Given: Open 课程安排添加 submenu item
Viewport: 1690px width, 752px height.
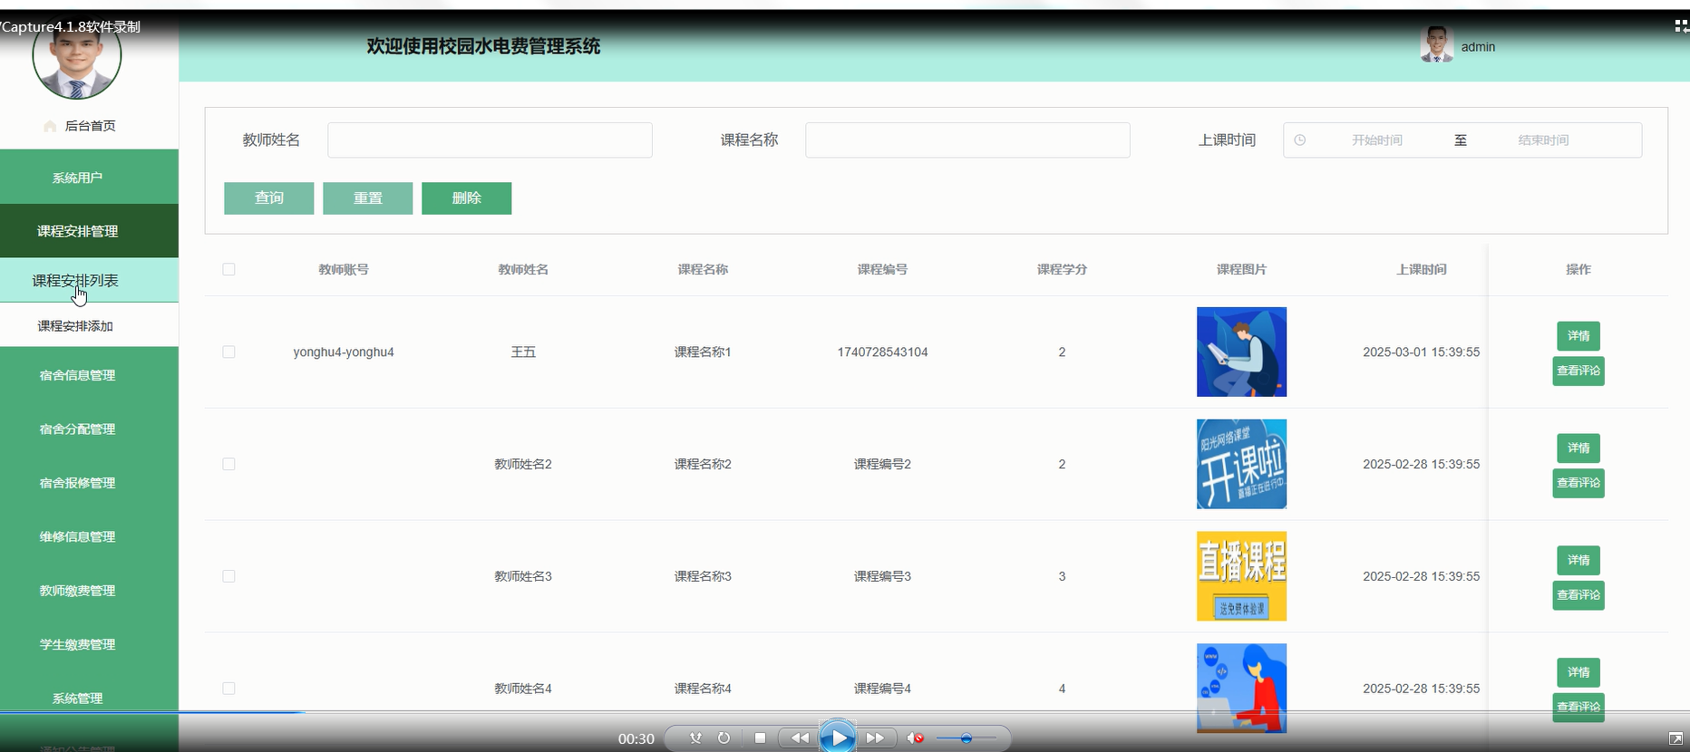Looking at the screenshot, I should point(89,325).
